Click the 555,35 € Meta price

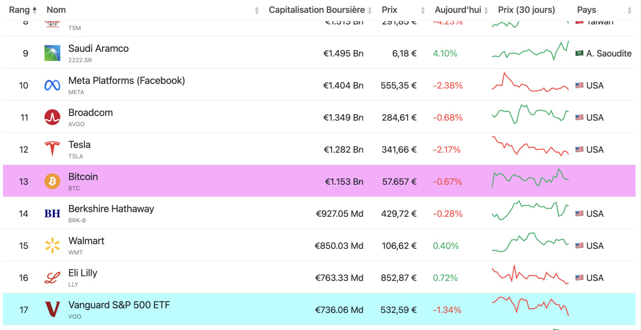[398, 85]
